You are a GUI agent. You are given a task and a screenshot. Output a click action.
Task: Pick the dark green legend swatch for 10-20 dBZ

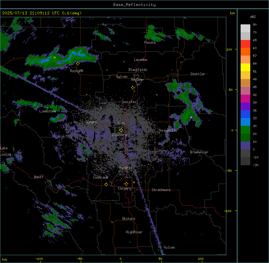245,137
